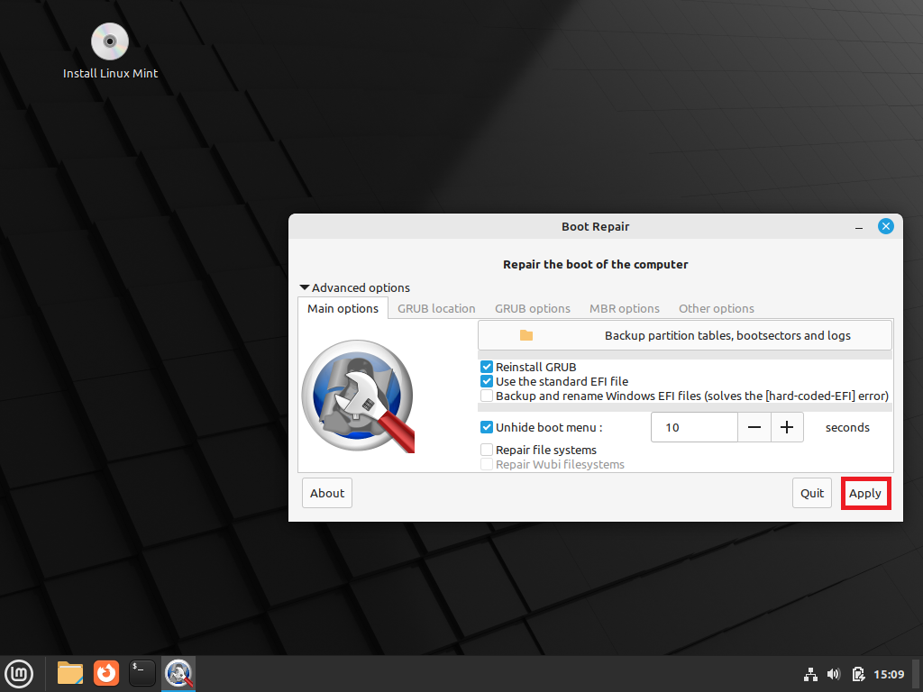Launch the Files manager from the panel

click(70, 674)
